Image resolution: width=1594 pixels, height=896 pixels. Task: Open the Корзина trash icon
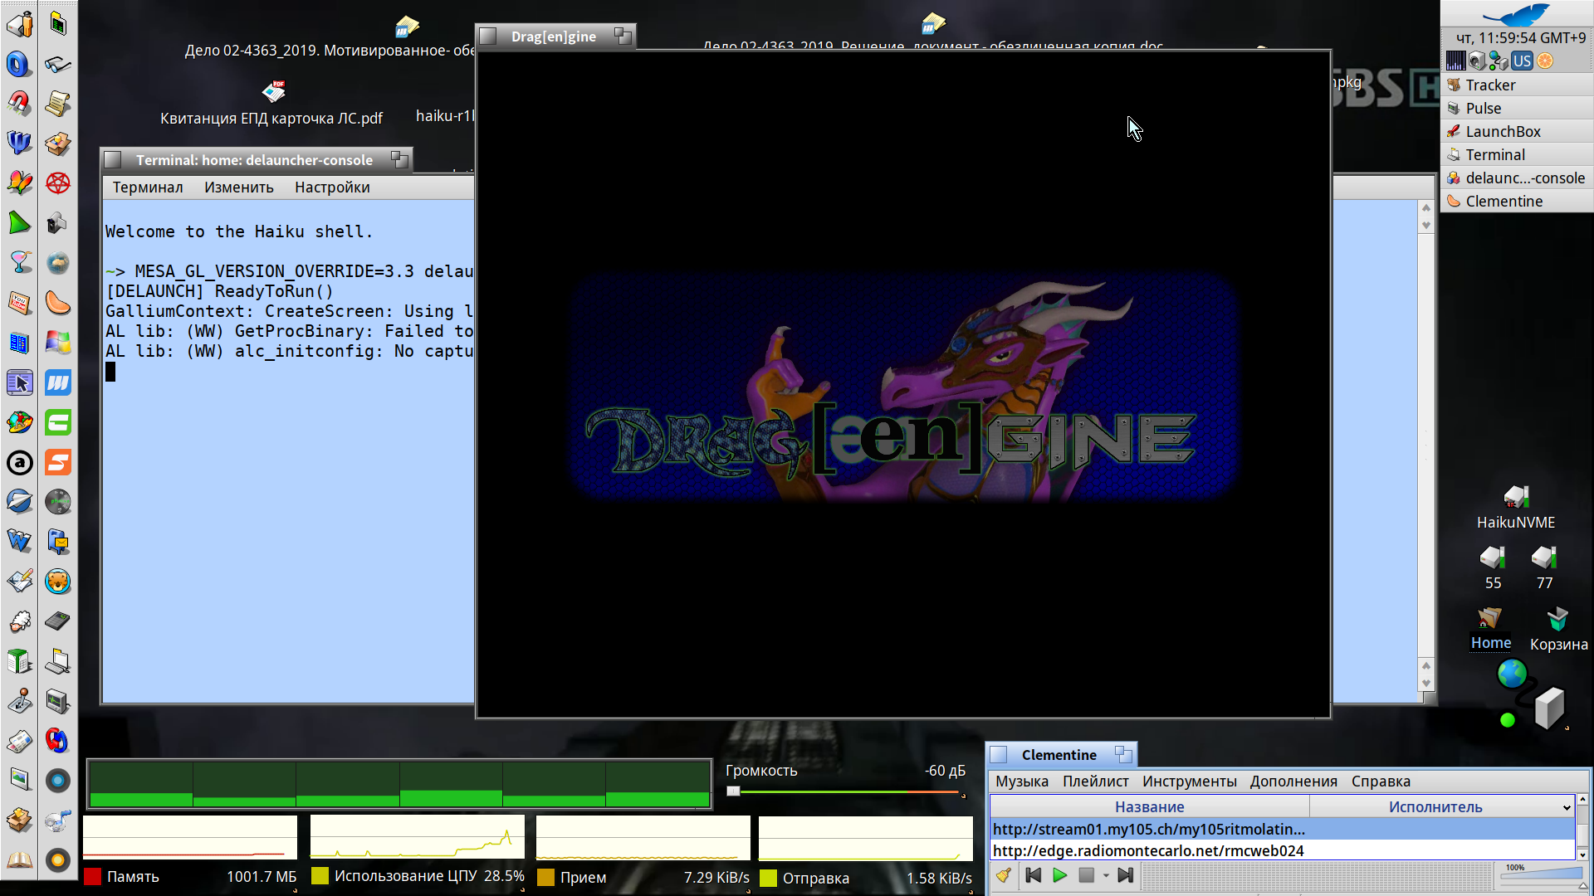pyautogui.click(x=1558, y=629)
